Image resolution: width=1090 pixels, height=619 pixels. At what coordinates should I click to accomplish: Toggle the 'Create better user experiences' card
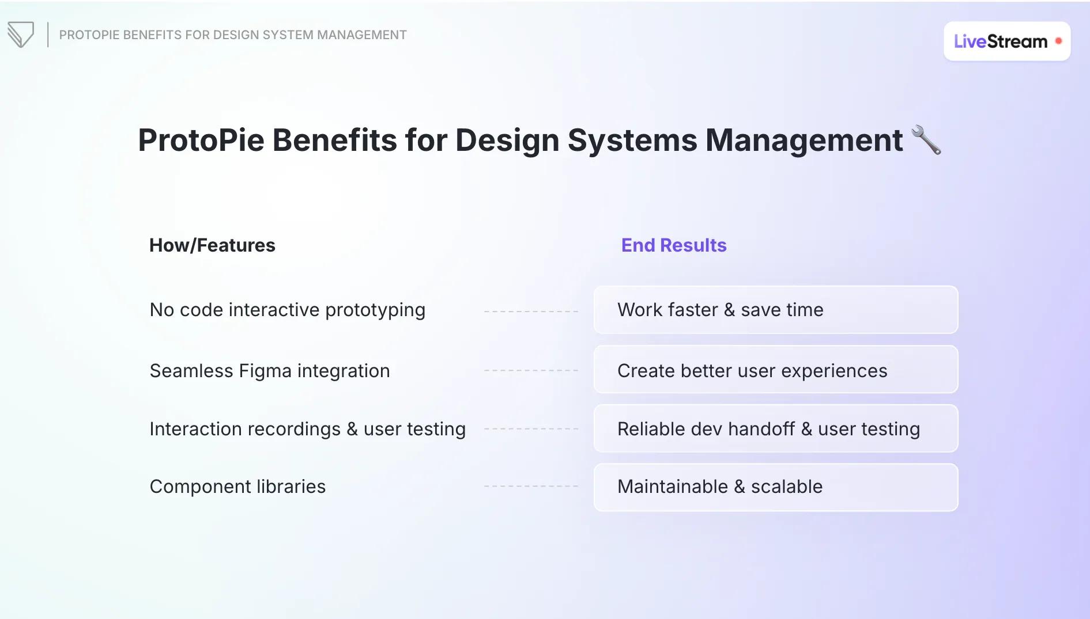pyautogui.click(x=775, y=370)
